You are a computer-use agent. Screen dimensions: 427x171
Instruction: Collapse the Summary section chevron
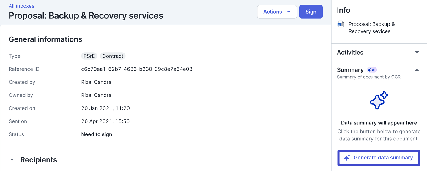click(417, 70)
